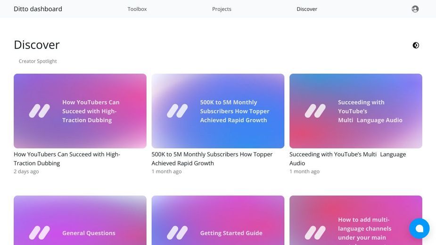Viewport: 436px width, 245px height.
Task: Click quote icon on High-Traction Dubbing card
Action: pos(40,111)
